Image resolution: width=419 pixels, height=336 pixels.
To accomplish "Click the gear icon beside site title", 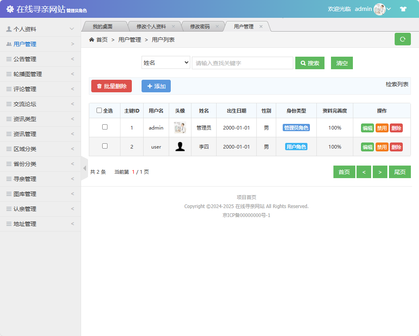I will pyautogui.click(x=9, y=9).
